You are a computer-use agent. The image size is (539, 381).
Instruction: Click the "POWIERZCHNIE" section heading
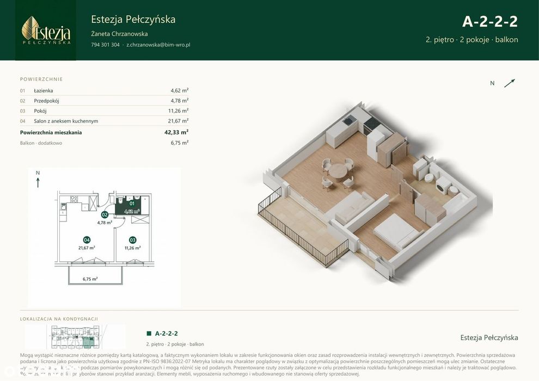click(41, 79)
